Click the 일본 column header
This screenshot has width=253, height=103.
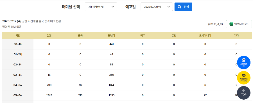tap(49, 36)
